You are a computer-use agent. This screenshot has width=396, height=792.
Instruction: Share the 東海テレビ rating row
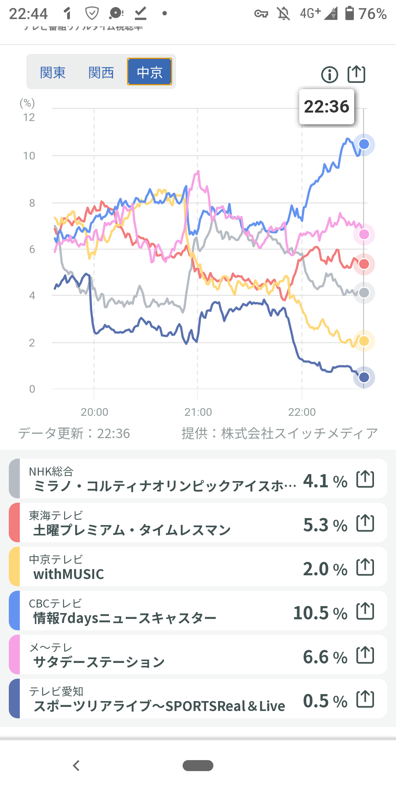click(365, 523)
